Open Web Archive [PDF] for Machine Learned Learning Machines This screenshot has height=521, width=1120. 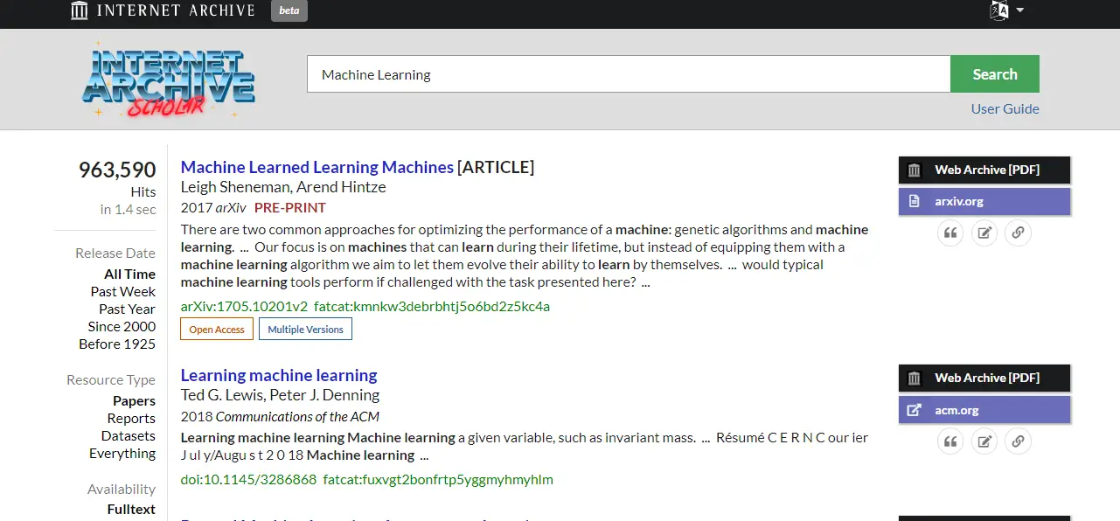point(984,170)
